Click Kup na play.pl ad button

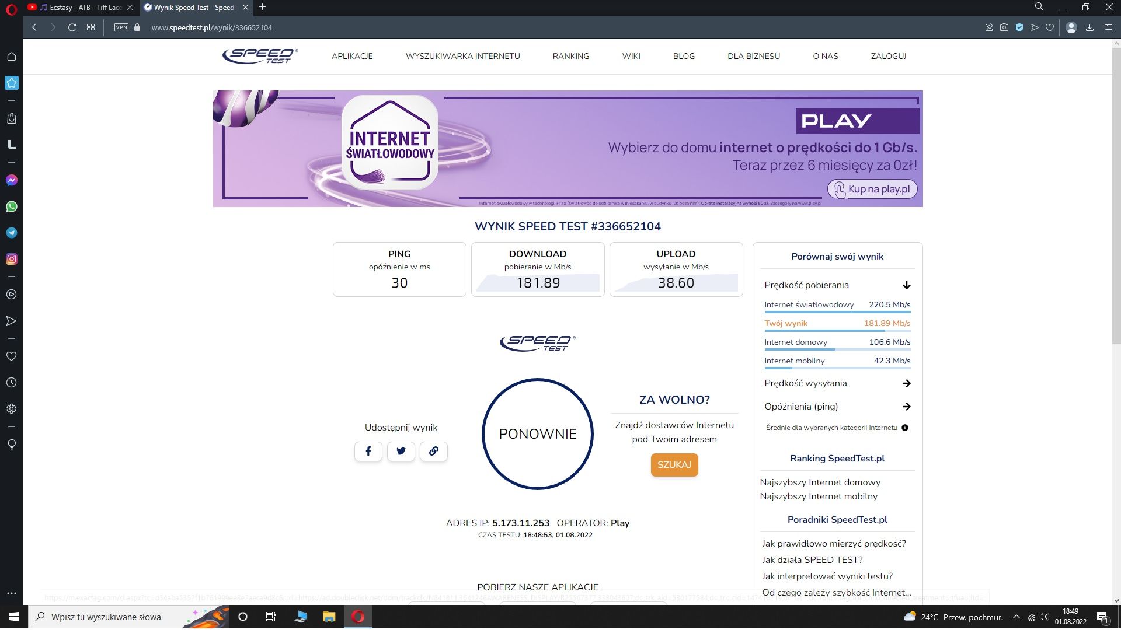point(872,189)
